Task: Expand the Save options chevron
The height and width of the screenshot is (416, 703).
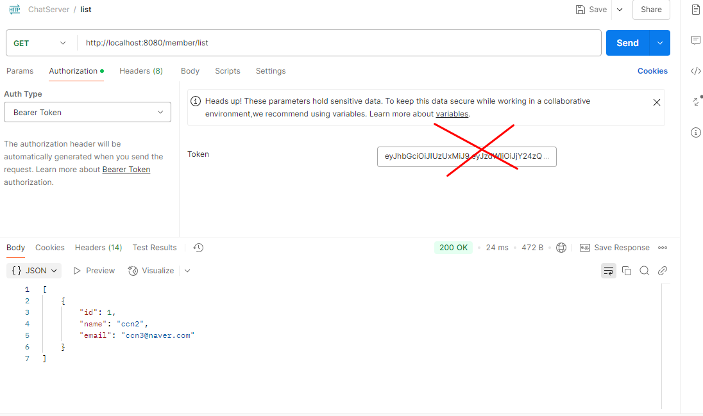Action: click(x=620, y=10)
